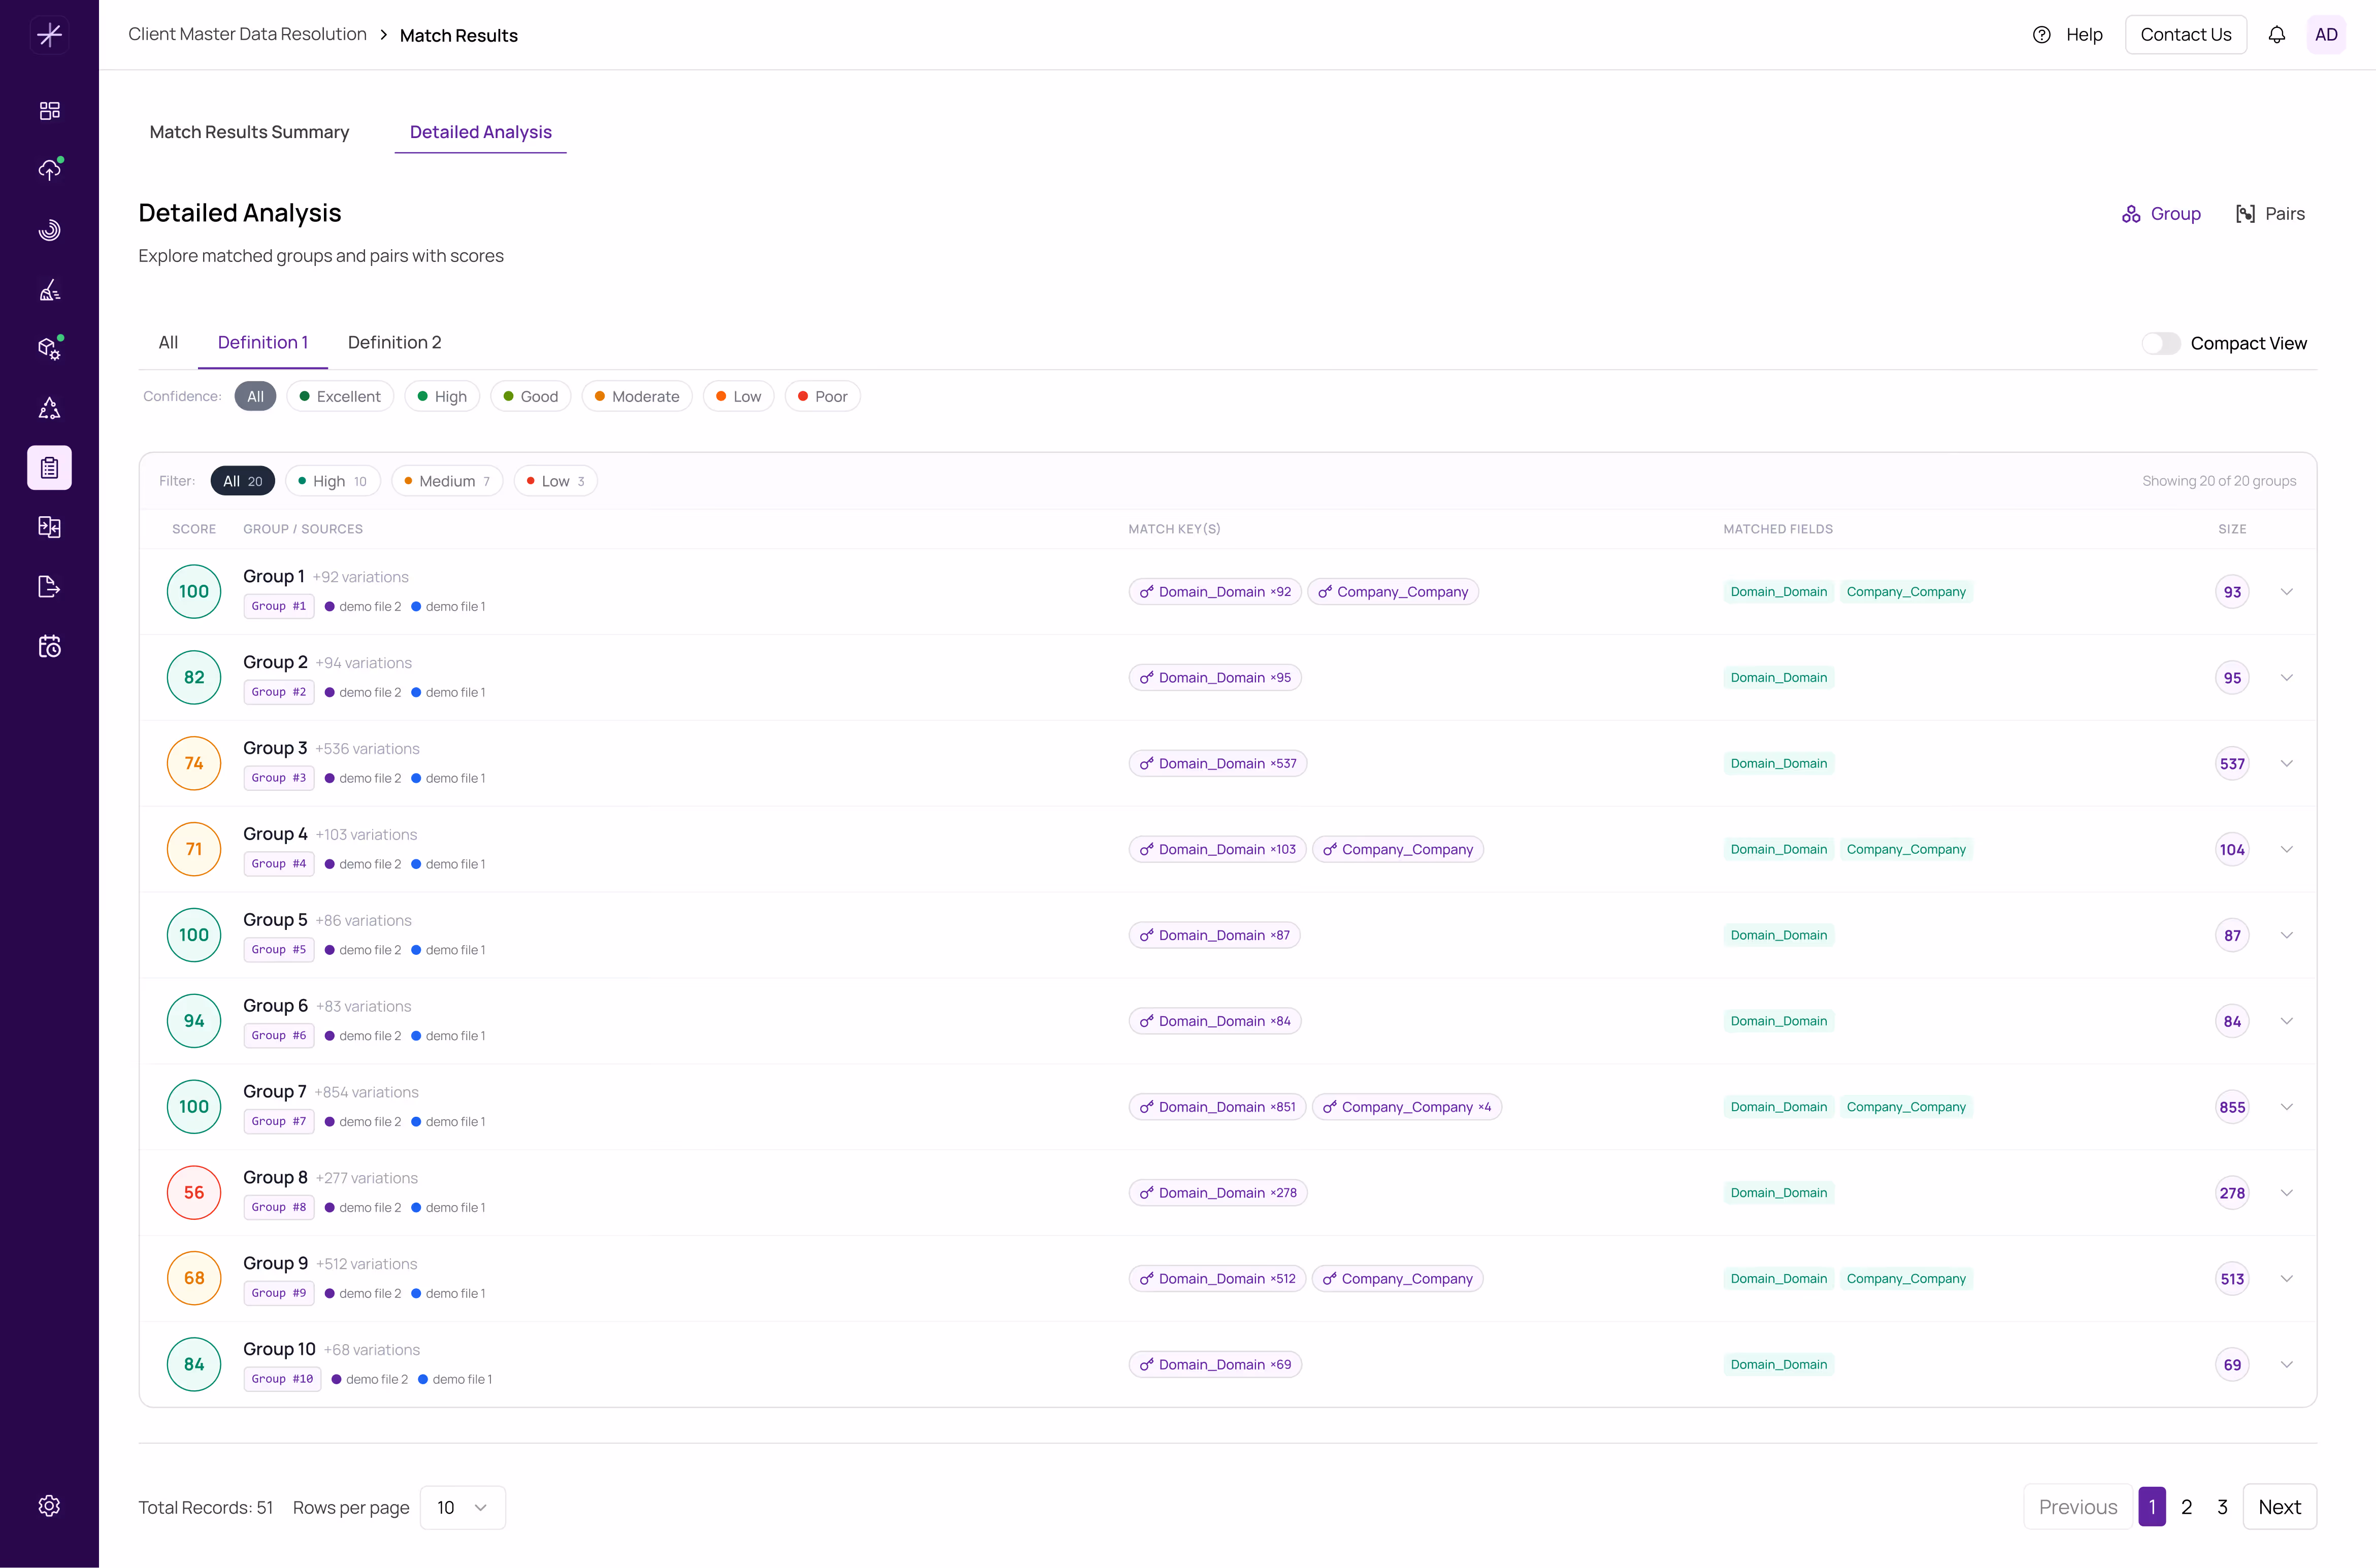Click the merge screens icon in sidebar

point(49,527)
